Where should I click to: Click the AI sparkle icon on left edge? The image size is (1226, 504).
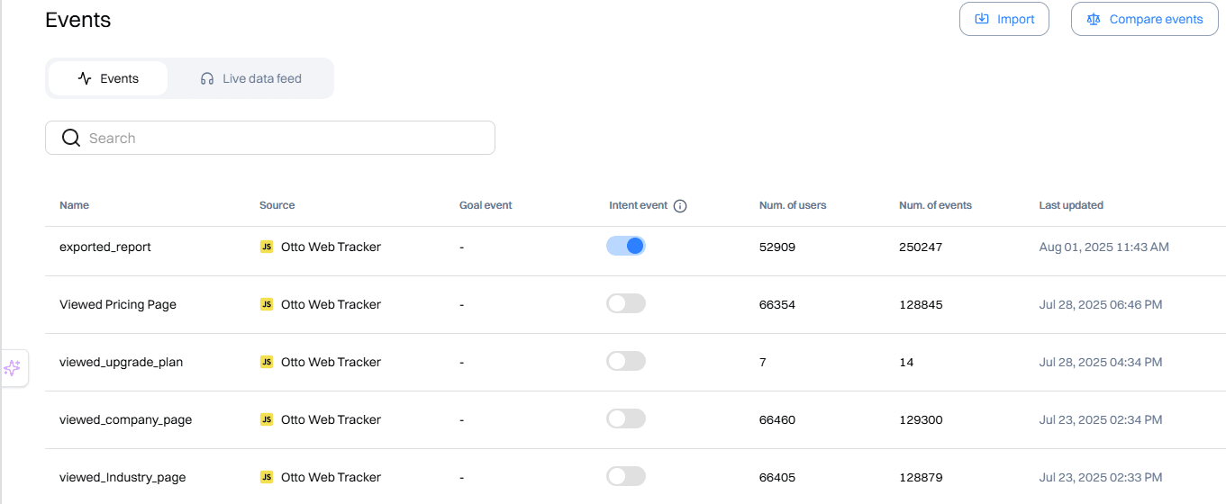[13, 368]
